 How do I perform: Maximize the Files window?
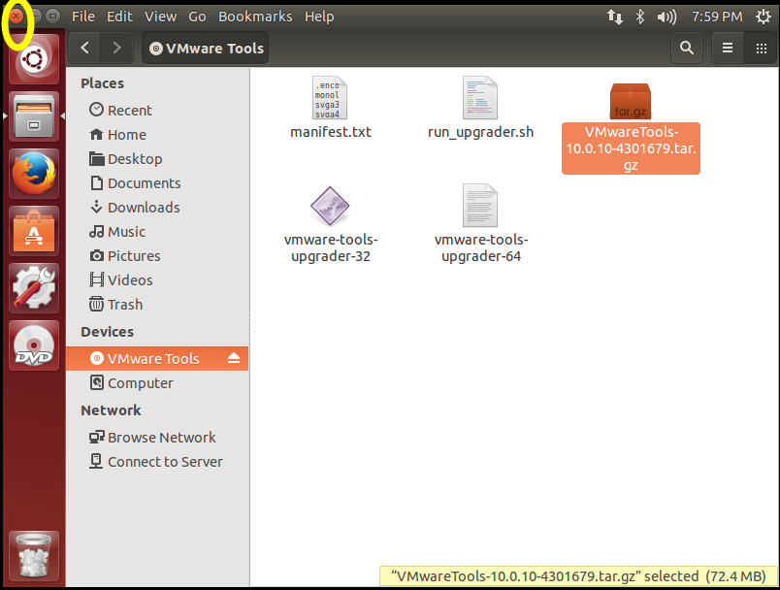pos(52,16)
